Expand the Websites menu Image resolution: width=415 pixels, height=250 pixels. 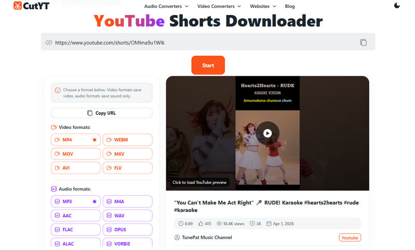(263, 6)
